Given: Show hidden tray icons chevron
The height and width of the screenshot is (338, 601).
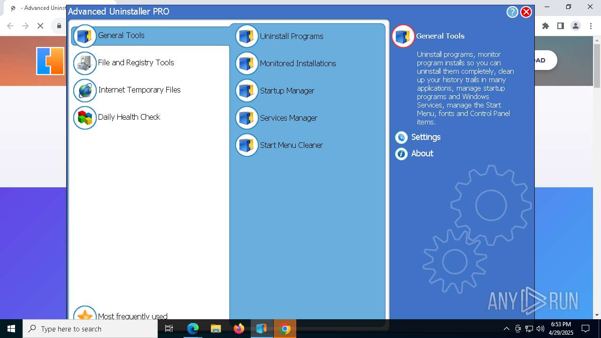Looking at the screenshot, I should coord(506,329).
